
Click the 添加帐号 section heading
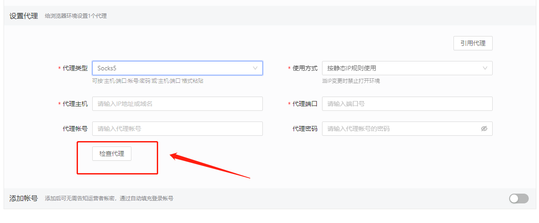pos(24,199)
